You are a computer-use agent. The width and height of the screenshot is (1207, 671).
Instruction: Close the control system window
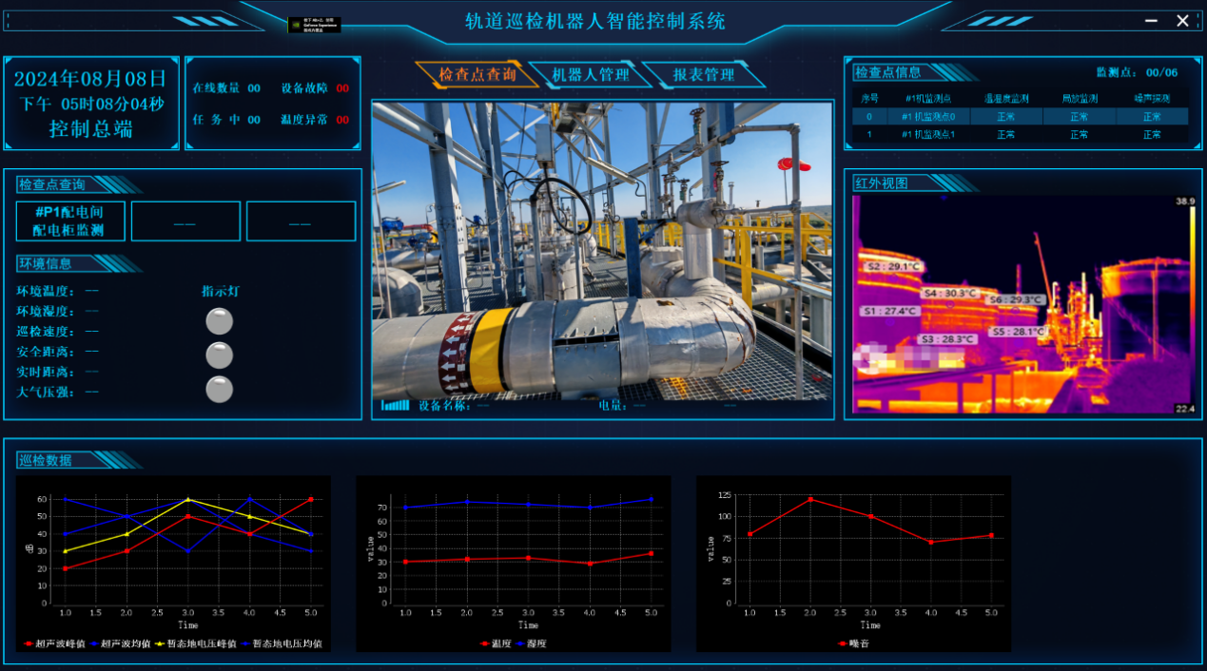tap(1182, 21)
